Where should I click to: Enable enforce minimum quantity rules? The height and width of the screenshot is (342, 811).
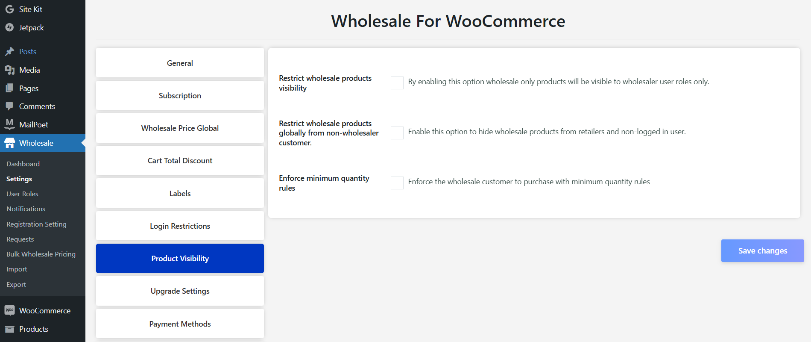[x=397, y=183]
